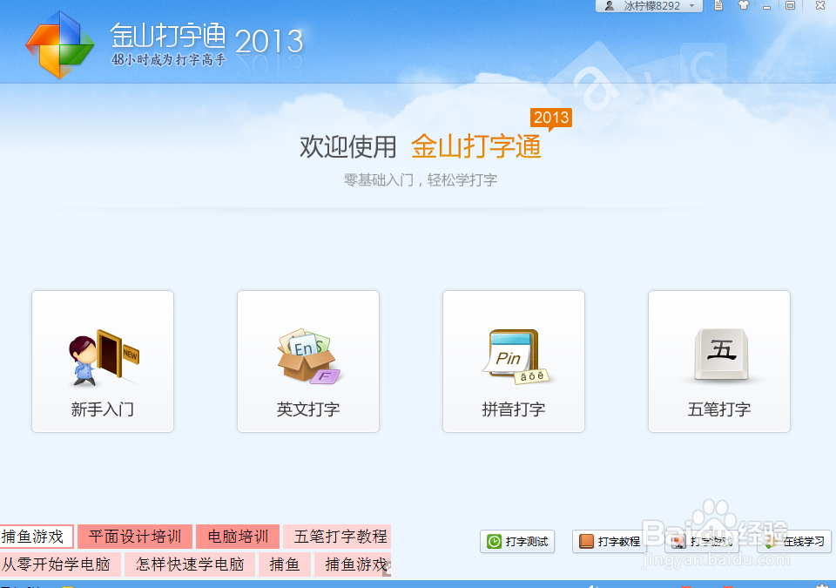Open 在线学习 online learning
This screenshot has width=836, height=588.
(x=793, y=541)
